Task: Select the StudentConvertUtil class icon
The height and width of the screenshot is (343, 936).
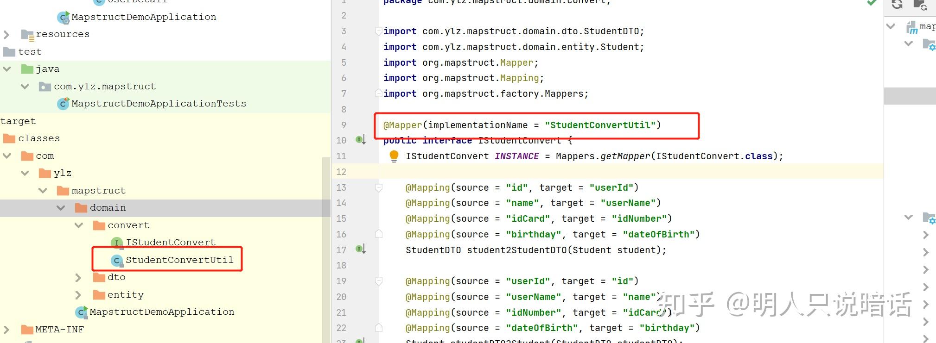Action: 117,261
